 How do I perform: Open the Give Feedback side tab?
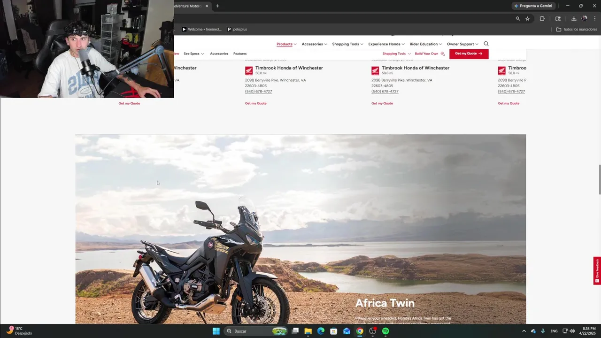(597, 271)
